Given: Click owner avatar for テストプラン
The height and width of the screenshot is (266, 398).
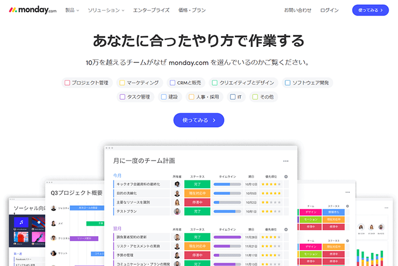Looking at the screenshot, I should point(177,211).
